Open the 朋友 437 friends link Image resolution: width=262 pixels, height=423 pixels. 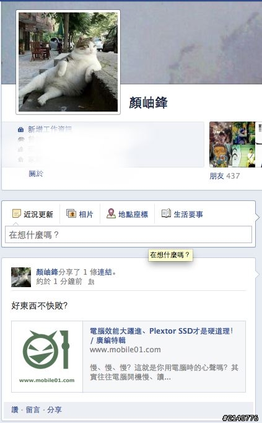coord(225,176)
